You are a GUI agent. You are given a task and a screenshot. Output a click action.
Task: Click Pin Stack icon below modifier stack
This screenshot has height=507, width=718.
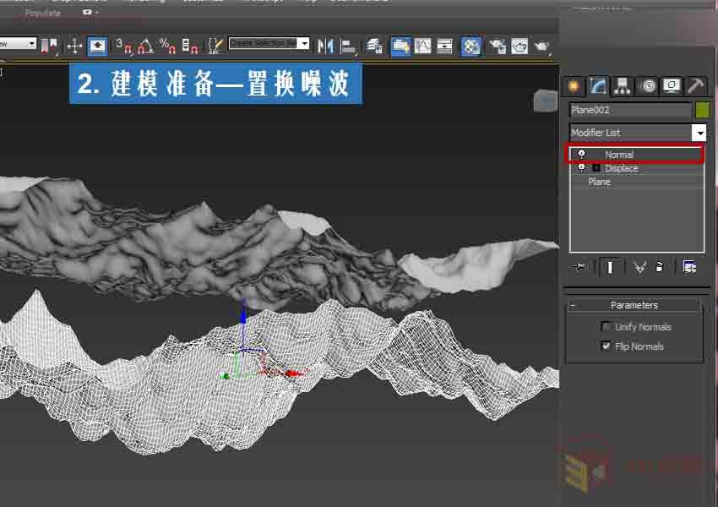(x=579, y=267)
